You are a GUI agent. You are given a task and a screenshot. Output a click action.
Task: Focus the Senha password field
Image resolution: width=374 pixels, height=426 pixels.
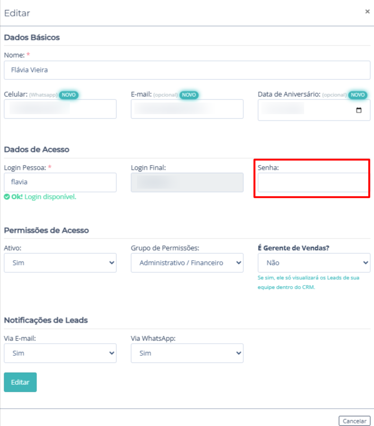pos(312,183)
